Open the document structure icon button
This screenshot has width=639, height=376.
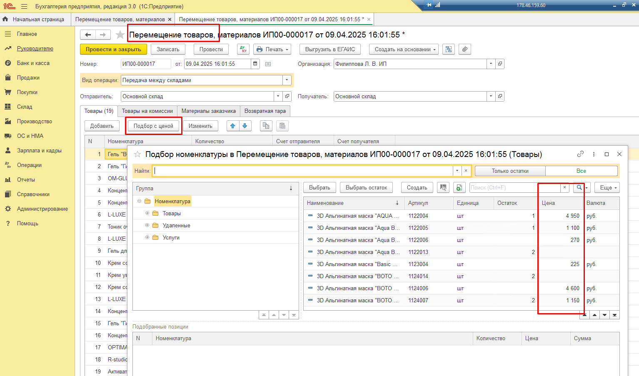448,49
